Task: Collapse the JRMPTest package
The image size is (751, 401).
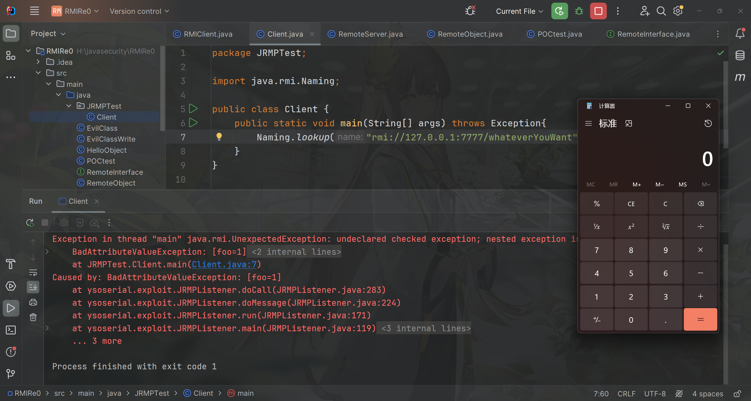Action: pyautogui.click(x=69, y=106)
